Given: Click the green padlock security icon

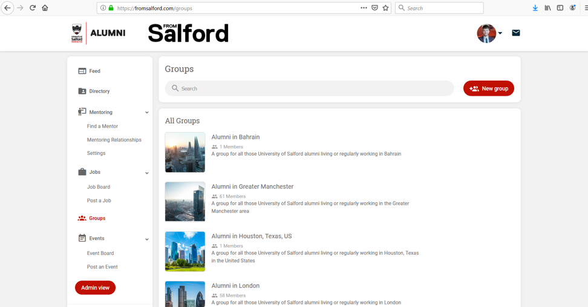Looking at the screenshot, I should (x=111, y=8).
